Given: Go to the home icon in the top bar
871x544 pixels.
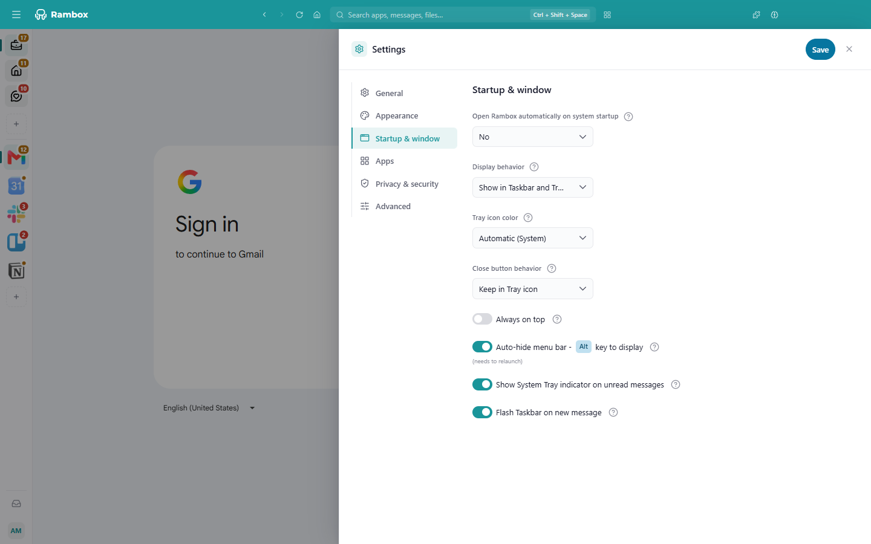Looking at the screenshot, I should [317, 15].
